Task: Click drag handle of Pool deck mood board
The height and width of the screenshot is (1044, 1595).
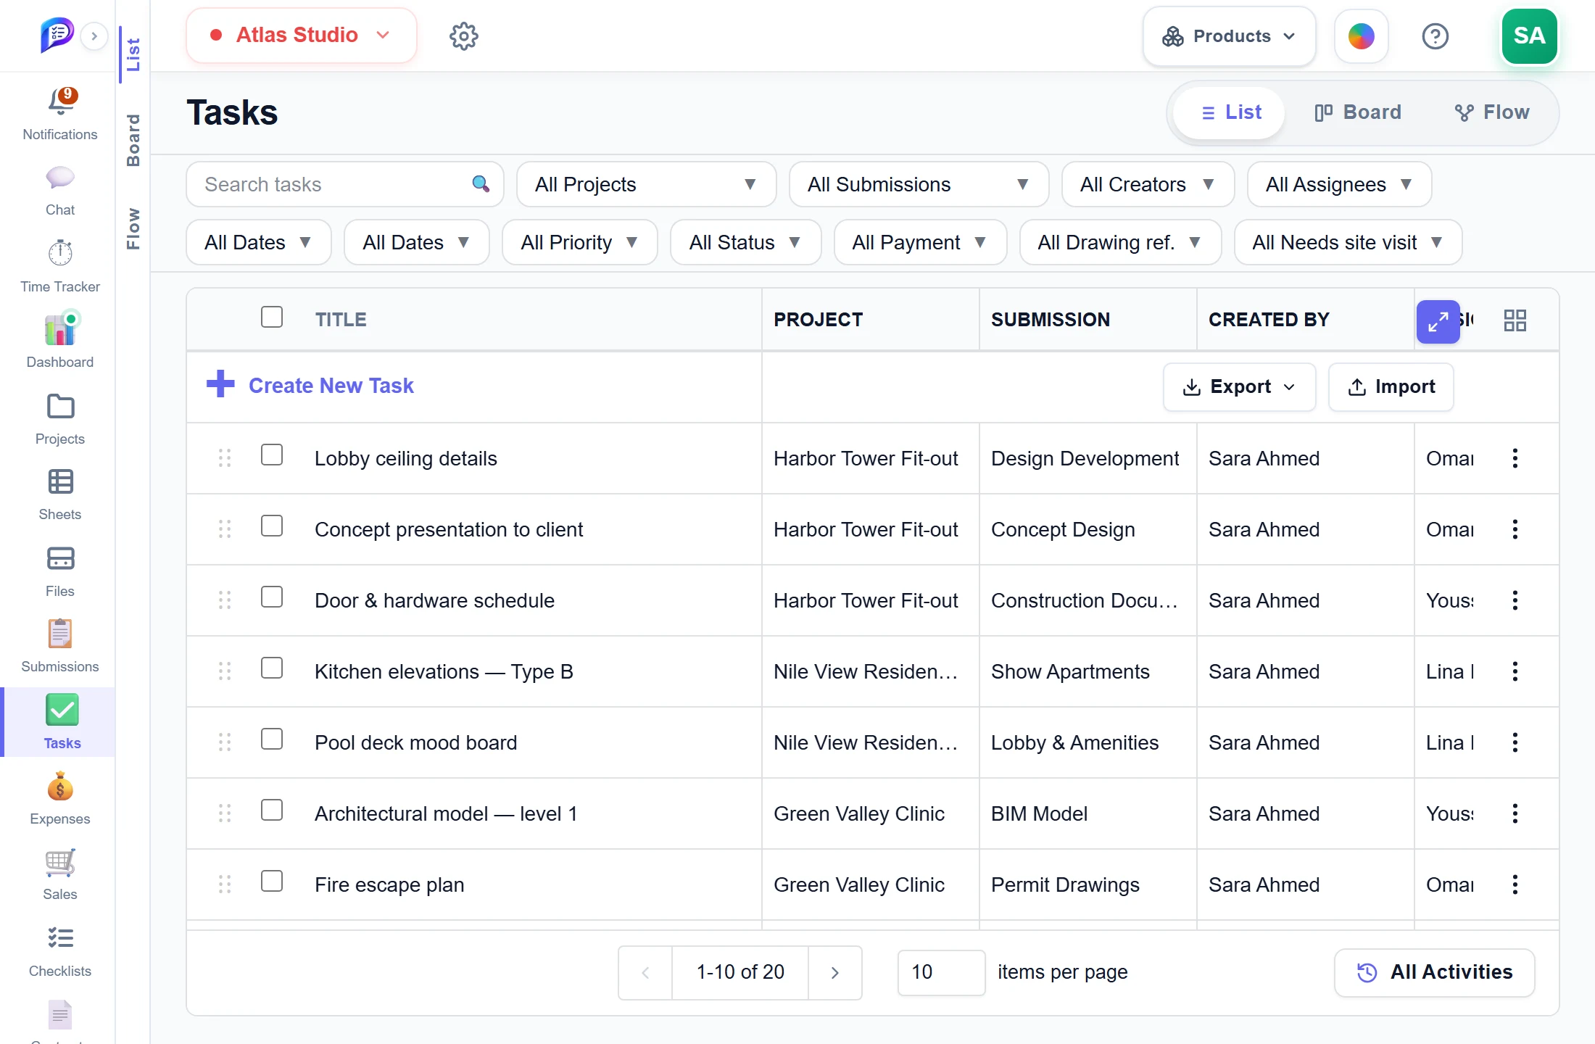Action: tap(225, 742)
